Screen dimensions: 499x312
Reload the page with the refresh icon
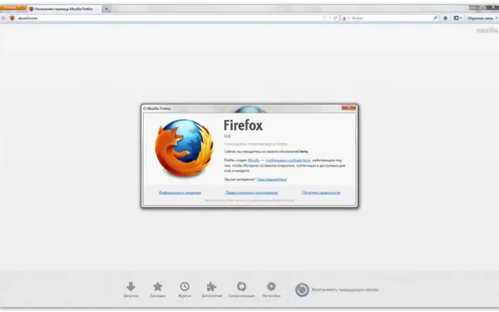335,18
